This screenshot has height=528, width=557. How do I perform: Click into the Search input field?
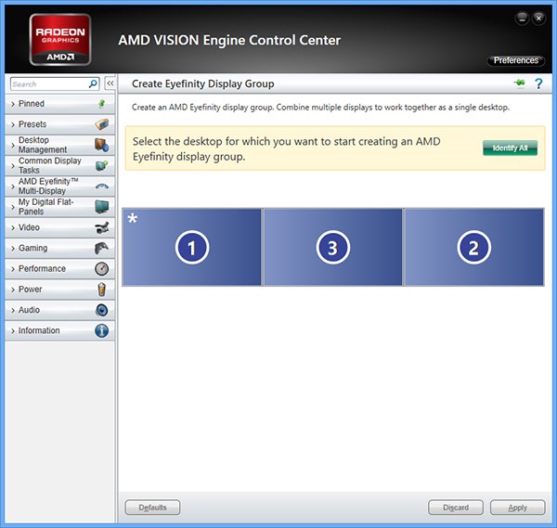[x=48, y=84]
